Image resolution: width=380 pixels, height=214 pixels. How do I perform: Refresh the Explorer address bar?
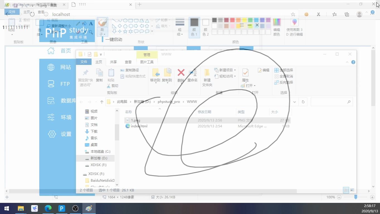point(303,102)
